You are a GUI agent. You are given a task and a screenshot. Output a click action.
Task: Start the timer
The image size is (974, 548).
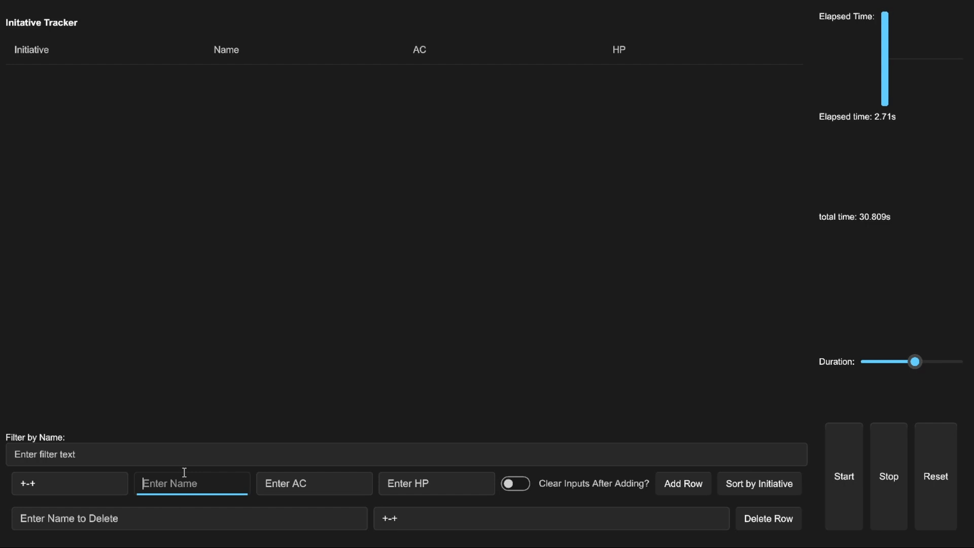(x=844, y=476)
